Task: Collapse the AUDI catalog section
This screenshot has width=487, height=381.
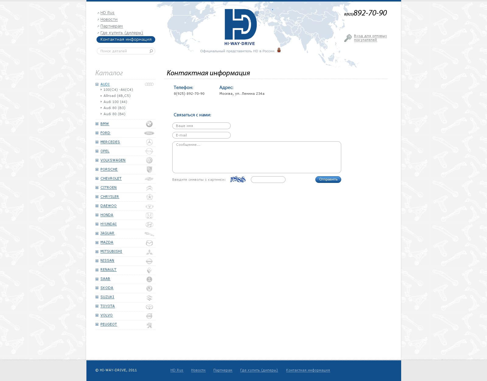Action: 97,84
